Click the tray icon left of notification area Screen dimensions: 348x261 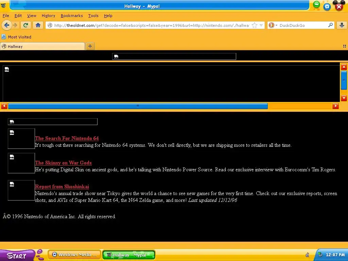pos(307,255)
